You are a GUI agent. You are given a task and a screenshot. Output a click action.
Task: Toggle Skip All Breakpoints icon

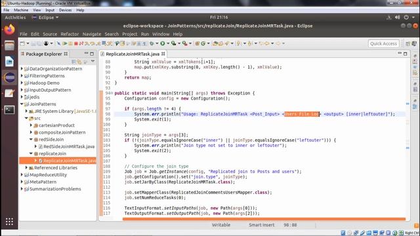58,43
